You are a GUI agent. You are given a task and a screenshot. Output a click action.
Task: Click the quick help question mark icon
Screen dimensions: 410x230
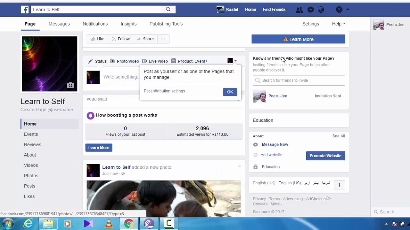(x=339, y=10)
